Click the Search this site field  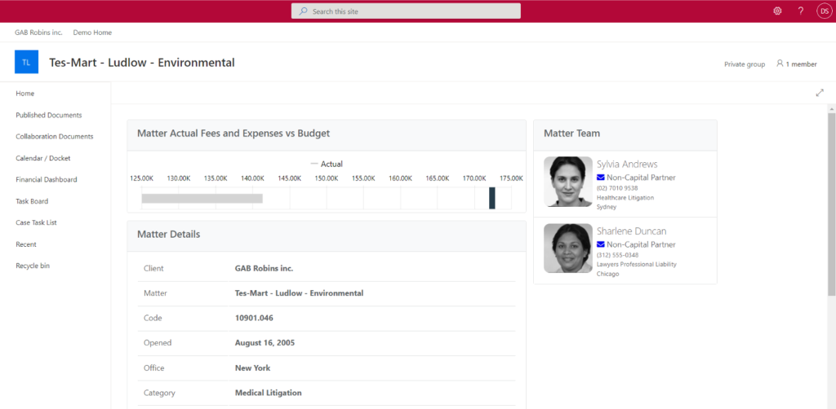click(406, 11)
